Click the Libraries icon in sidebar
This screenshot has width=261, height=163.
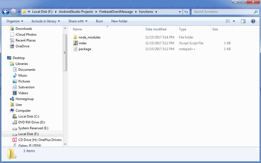click(x=12, y=64)
